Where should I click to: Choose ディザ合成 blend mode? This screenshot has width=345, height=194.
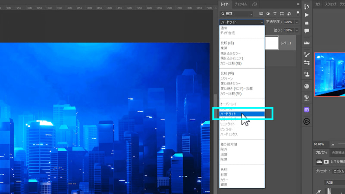click(x=242, y=33)
